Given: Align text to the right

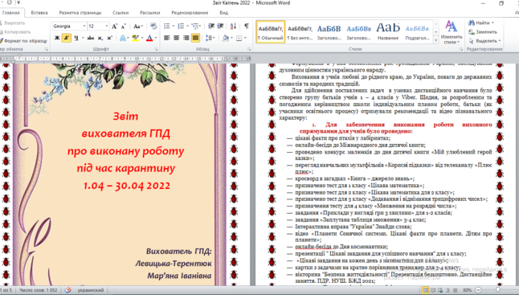Looking at the screenshot, I should 186,38.
